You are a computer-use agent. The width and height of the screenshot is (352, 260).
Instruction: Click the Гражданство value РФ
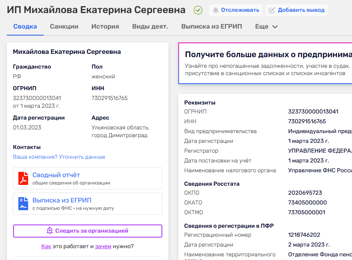[x=17, y=77]
